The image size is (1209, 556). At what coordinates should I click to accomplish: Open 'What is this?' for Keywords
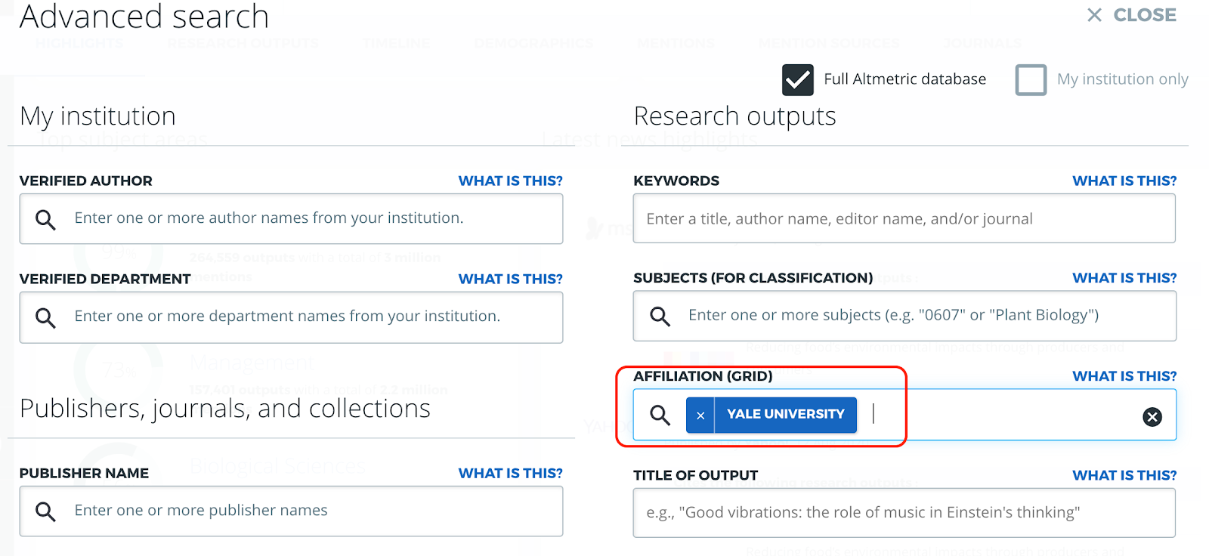pyautogui.click(x=1124, y=181)
